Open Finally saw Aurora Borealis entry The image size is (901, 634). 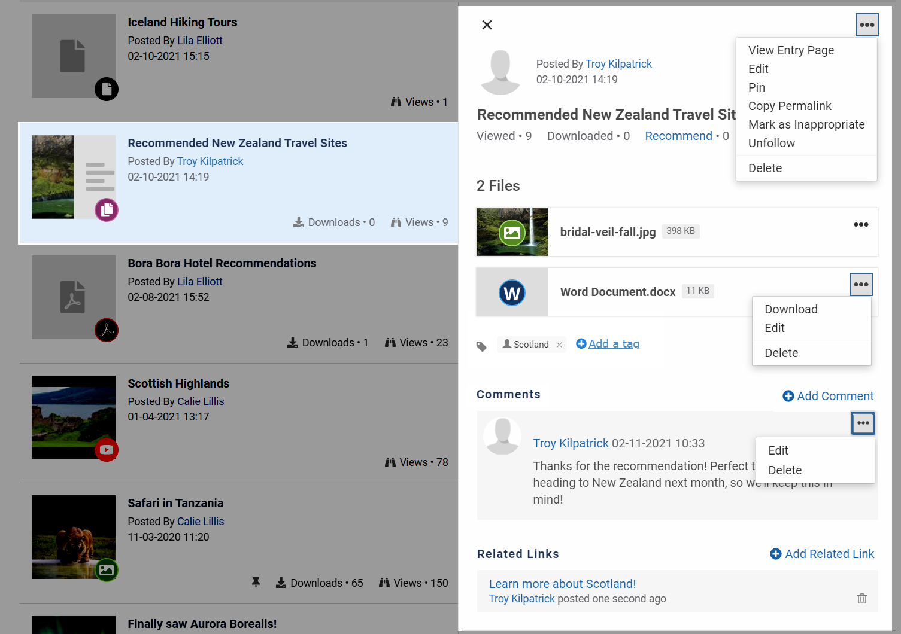[x=202, y=624]
